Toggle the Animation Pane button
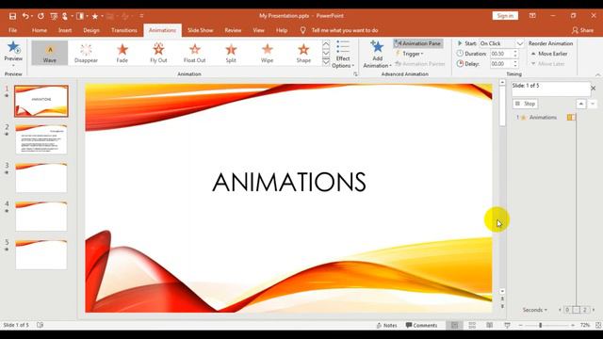 tap(418, 43)
